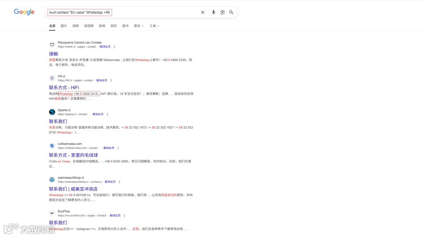The height and width of the screenshot is (237, 423).
Task: Click 翻译此页 for the EcoFlow result
Action: tap(115, 216)
